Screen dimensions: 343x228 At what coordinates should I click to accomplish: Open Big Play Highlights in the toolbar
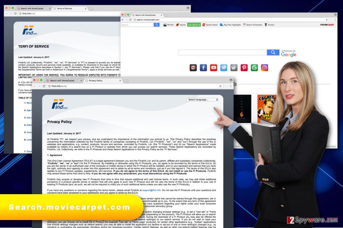coord(230,25)
